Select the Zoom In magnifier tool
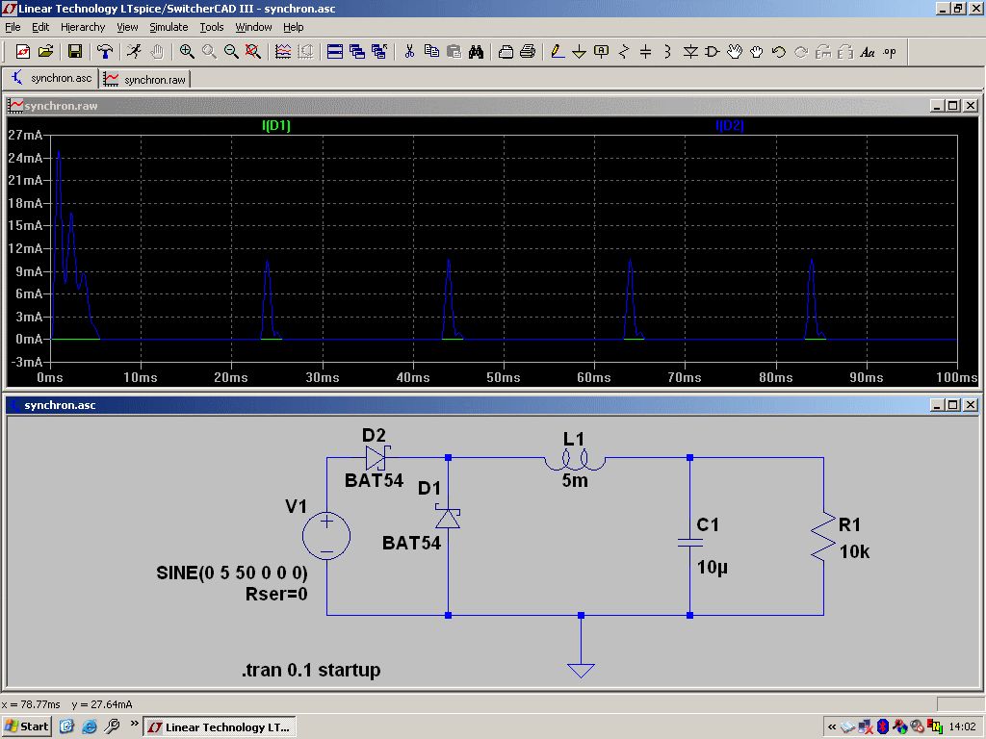 (187, 52)
